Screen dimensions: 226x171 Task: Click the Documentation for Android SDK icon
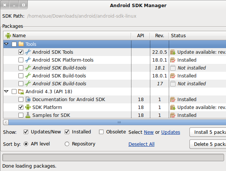[28, 100]
